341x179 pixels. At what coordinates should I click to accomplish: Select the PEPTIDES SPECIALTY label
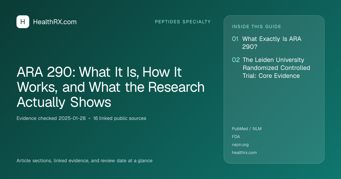pyautogui.click(x=183, y=22)
